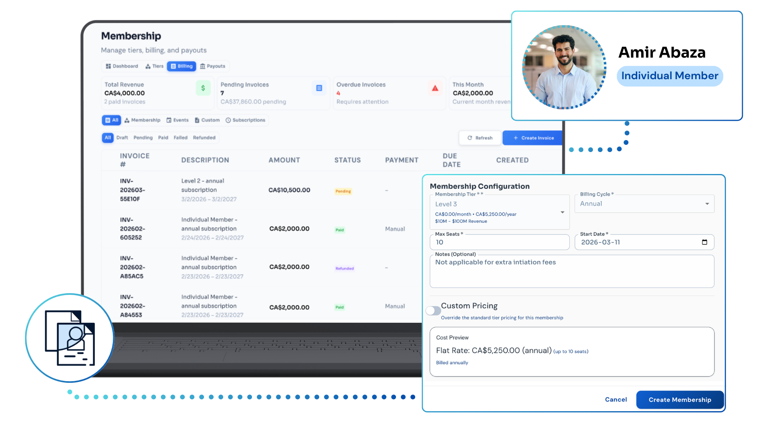The height and width of the screenshot is (432, 768).
Task: Switch to the Tiers tab
Action: tap(154, 66)
